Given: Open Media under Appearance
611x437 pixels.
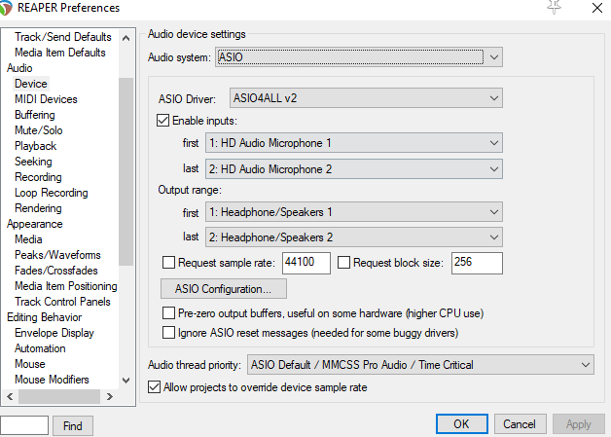Looking at the screenshot, I should [x=28, y=239].
